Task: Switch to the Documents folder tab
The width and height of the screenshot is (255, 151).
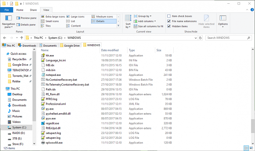Action: coord(48,45)
